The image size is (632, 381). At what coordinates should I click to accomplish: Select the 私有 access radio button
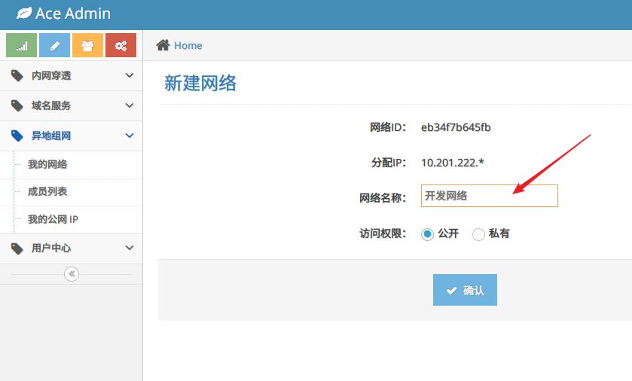(478, 234)
